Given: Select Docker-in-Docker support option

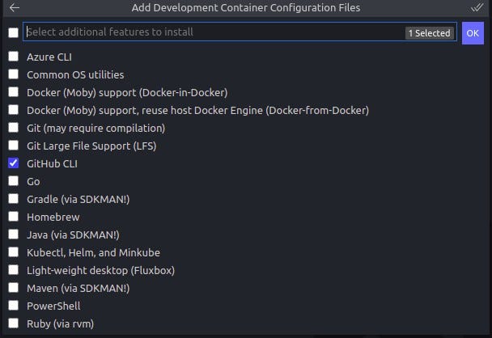Looking at the screenshot, I should click(13, 92).
